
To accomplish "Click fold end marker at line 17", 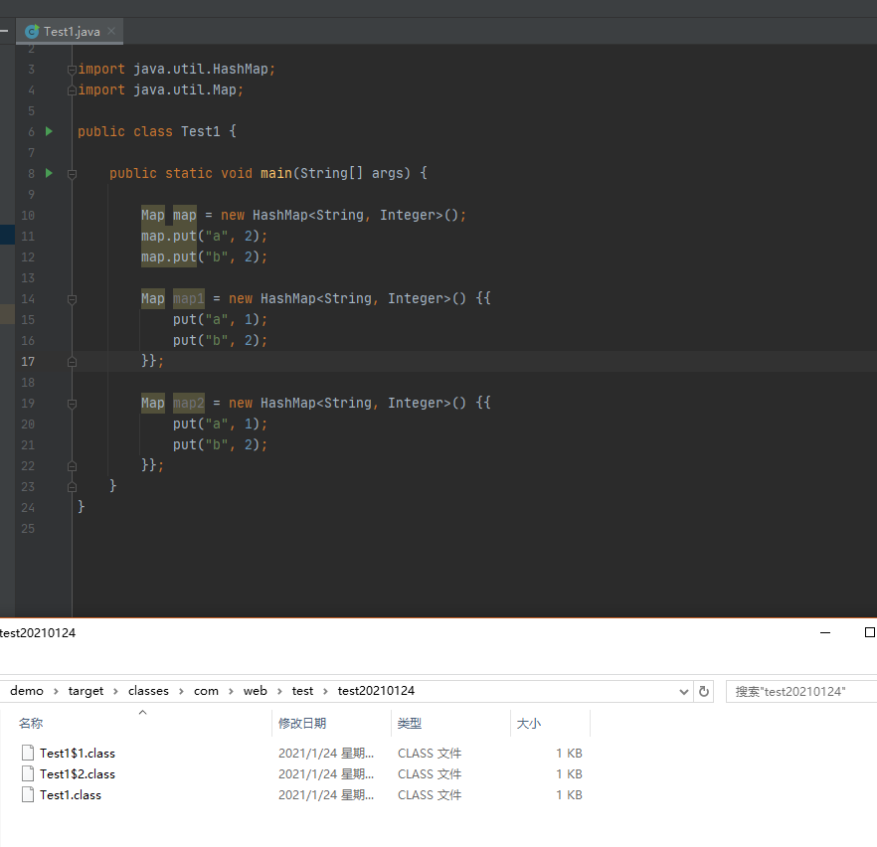I will tap(72, 362).
